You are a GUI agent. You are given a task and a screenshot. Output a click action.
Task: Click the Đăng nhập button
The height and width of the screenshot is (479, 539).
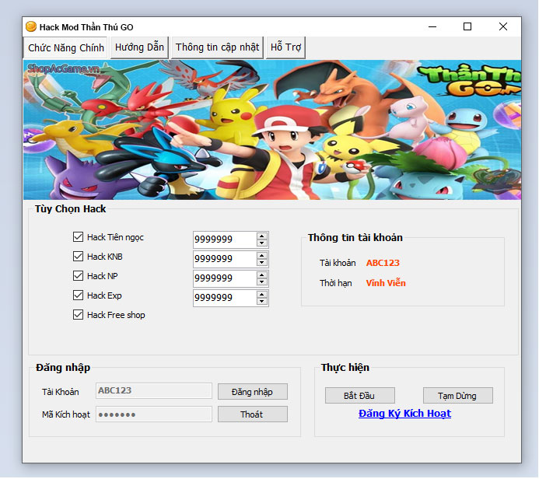(x=253, y=392)
